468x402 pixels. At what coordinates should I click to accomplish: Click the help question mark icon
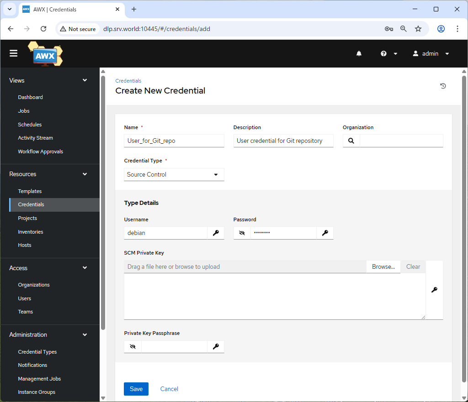coord(384,53)
